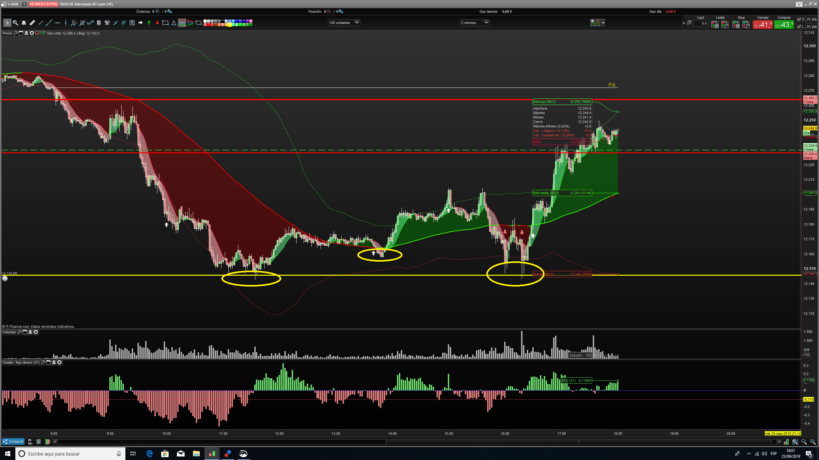Close the Chaikin indicator panel
This screenshot has height=460, width=819.
(60, 363)
